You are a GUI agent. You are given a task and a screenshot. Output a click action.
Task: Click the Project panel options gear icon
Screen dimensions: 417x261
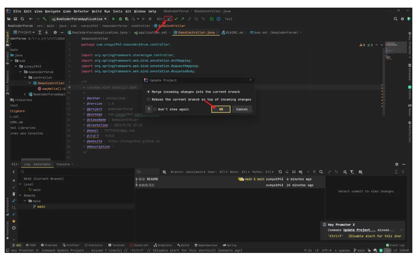pyautogui.click(x=55, y=33)
